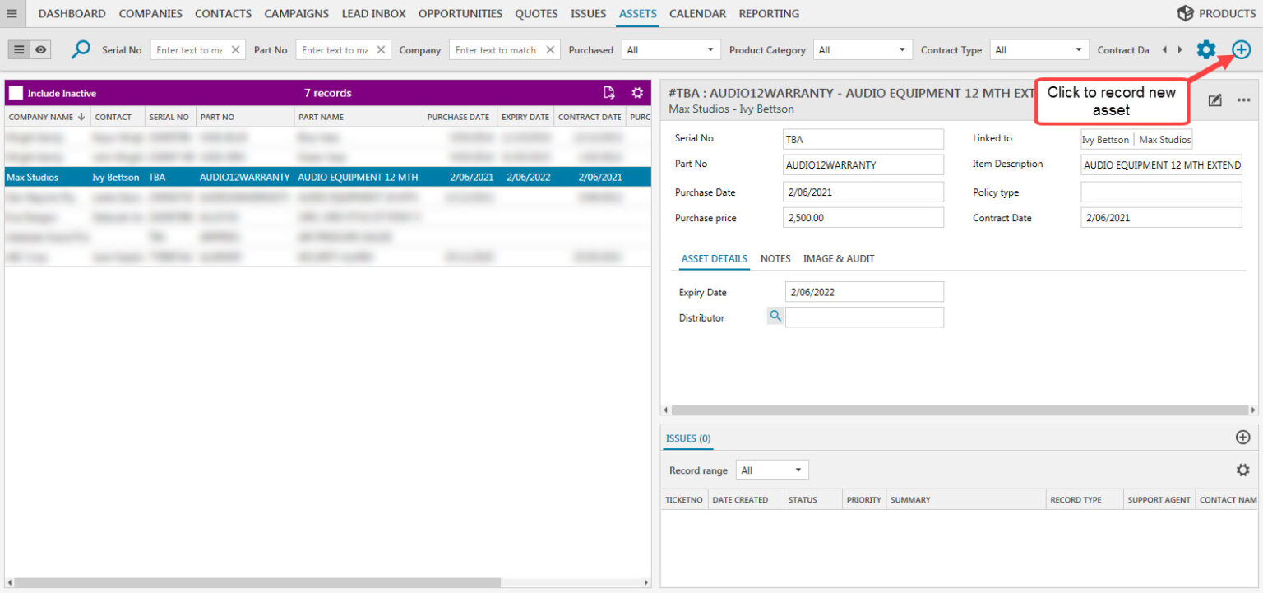Open column settings gear on purple header
This screenshot has width=1263, height=593.
point(637,93)
